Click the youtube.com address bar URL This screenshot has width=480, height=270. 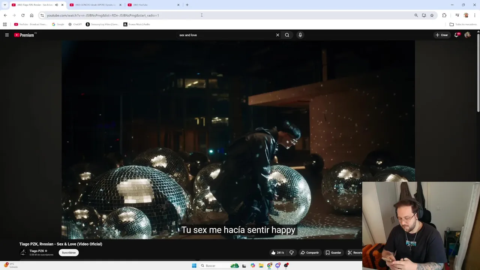103,15
